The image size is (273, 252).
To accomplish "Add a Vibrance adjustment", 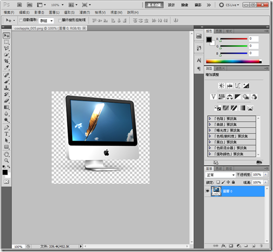I will click(x=213, y=97).
